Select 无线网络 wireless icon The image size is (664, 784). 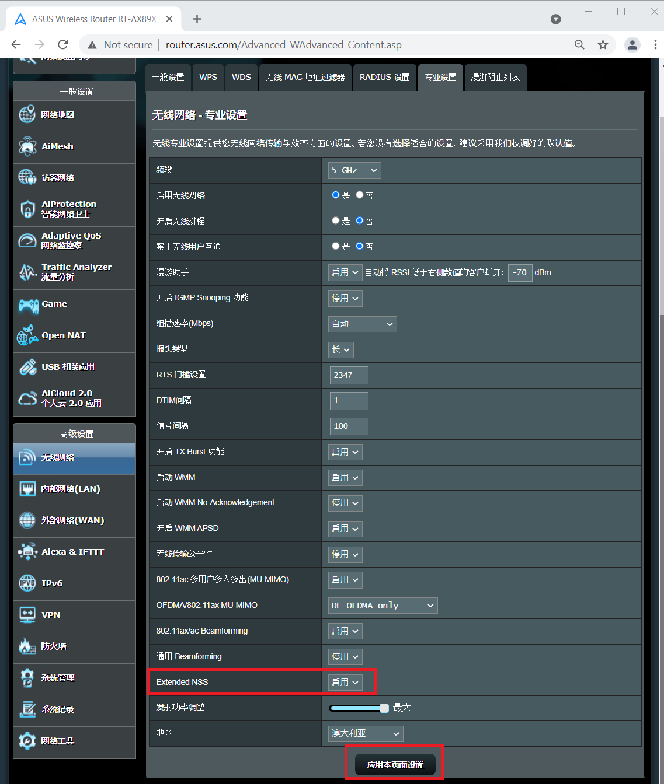click(27, 457)
